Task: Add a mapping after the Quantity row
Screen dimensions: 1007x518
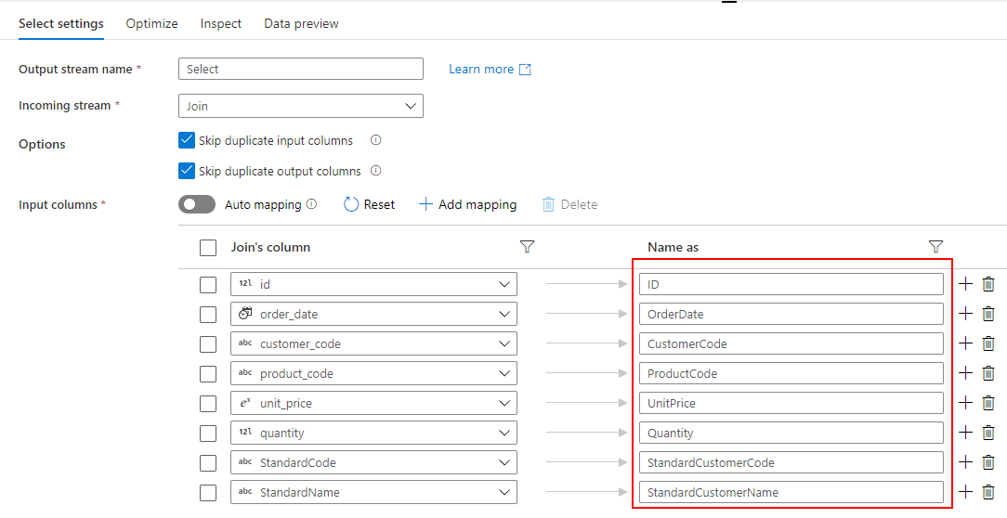Action: (965, 433)
